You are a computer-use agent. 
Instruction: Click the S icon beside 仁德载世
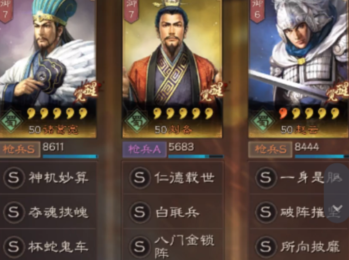[x=140, y=178]
